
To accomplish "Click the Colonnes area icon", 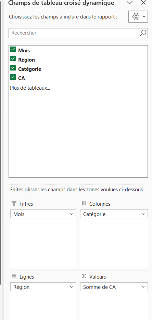I will [x=84, y=203].
